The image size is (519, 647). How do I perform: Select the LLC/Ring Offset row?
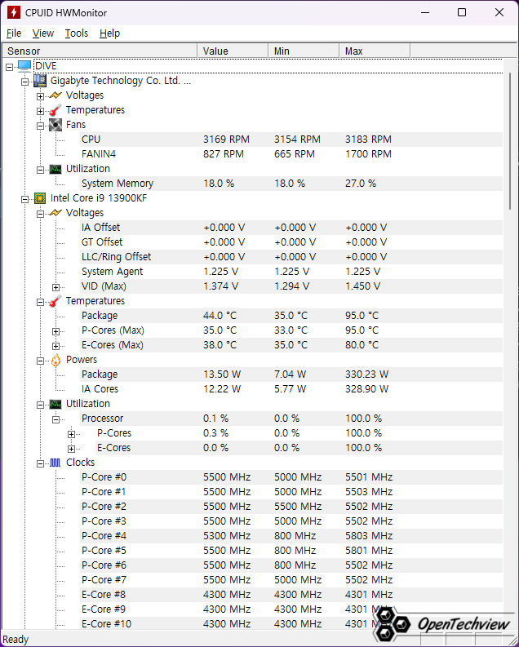[x=291, y=257]
